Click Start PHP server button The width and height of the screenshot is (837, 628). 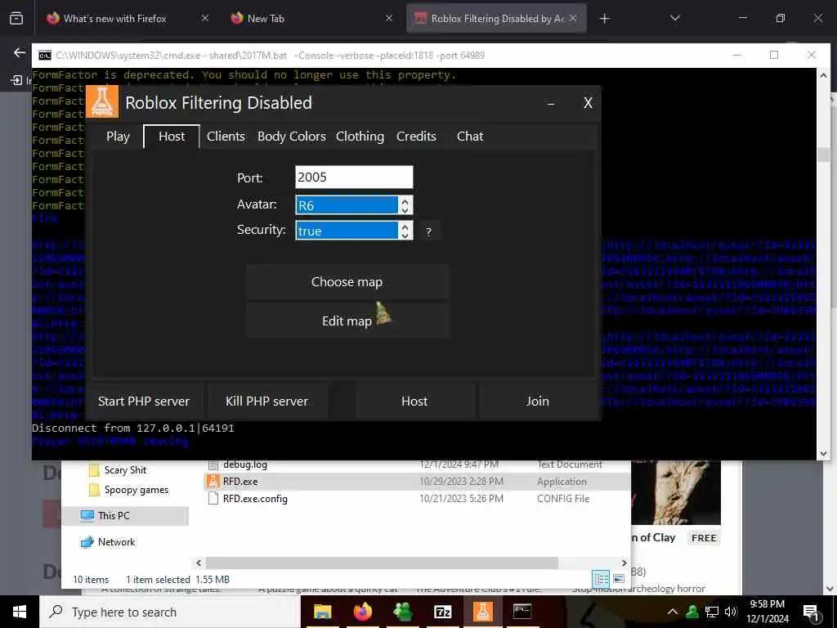tap(144, 401)
